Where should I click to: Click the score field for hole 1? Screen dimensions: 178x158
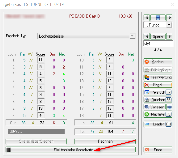[41, 60]
